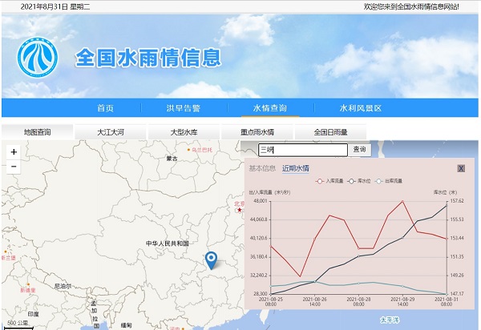Open the 全国日雨量 tab
This screenshot has width=481, height=330.
(331, 132)
